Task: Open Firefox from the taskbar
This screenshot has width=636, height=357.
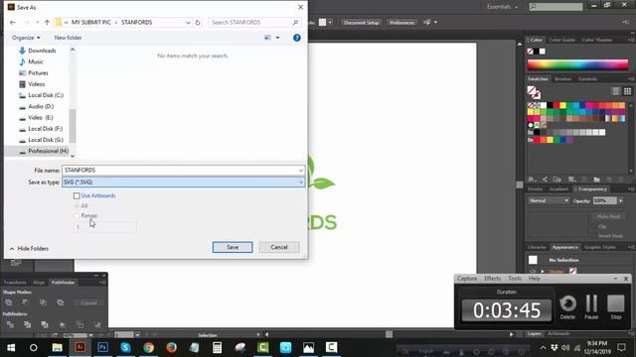Action: coord(171,347)
